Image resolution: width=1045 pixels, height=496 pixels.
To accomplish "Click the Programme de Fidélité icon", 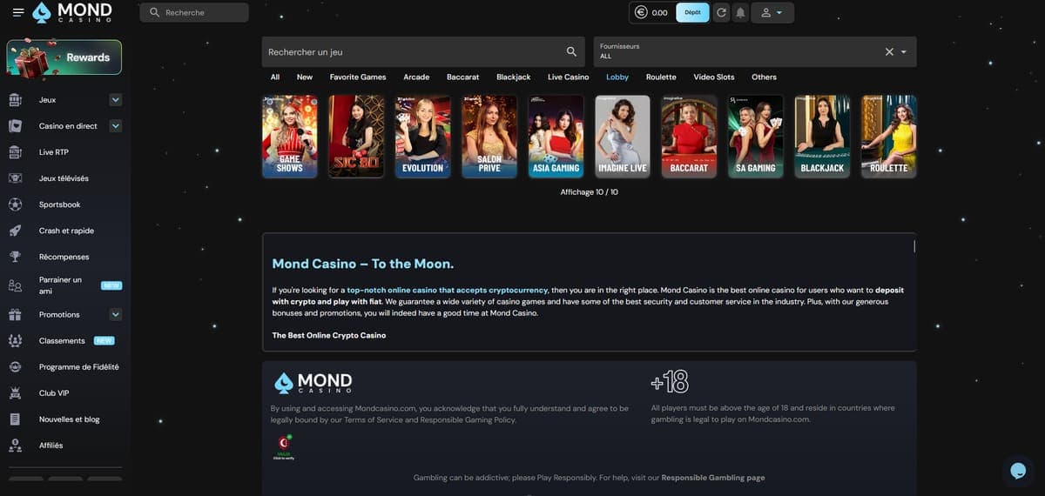I will (x=15, y=366).
